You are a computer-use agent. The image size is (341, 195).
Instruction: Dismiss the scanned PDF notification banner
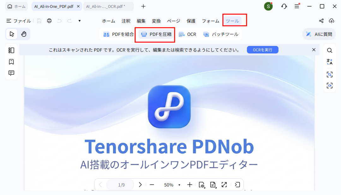pyautogui.click(x=314, y=50)
